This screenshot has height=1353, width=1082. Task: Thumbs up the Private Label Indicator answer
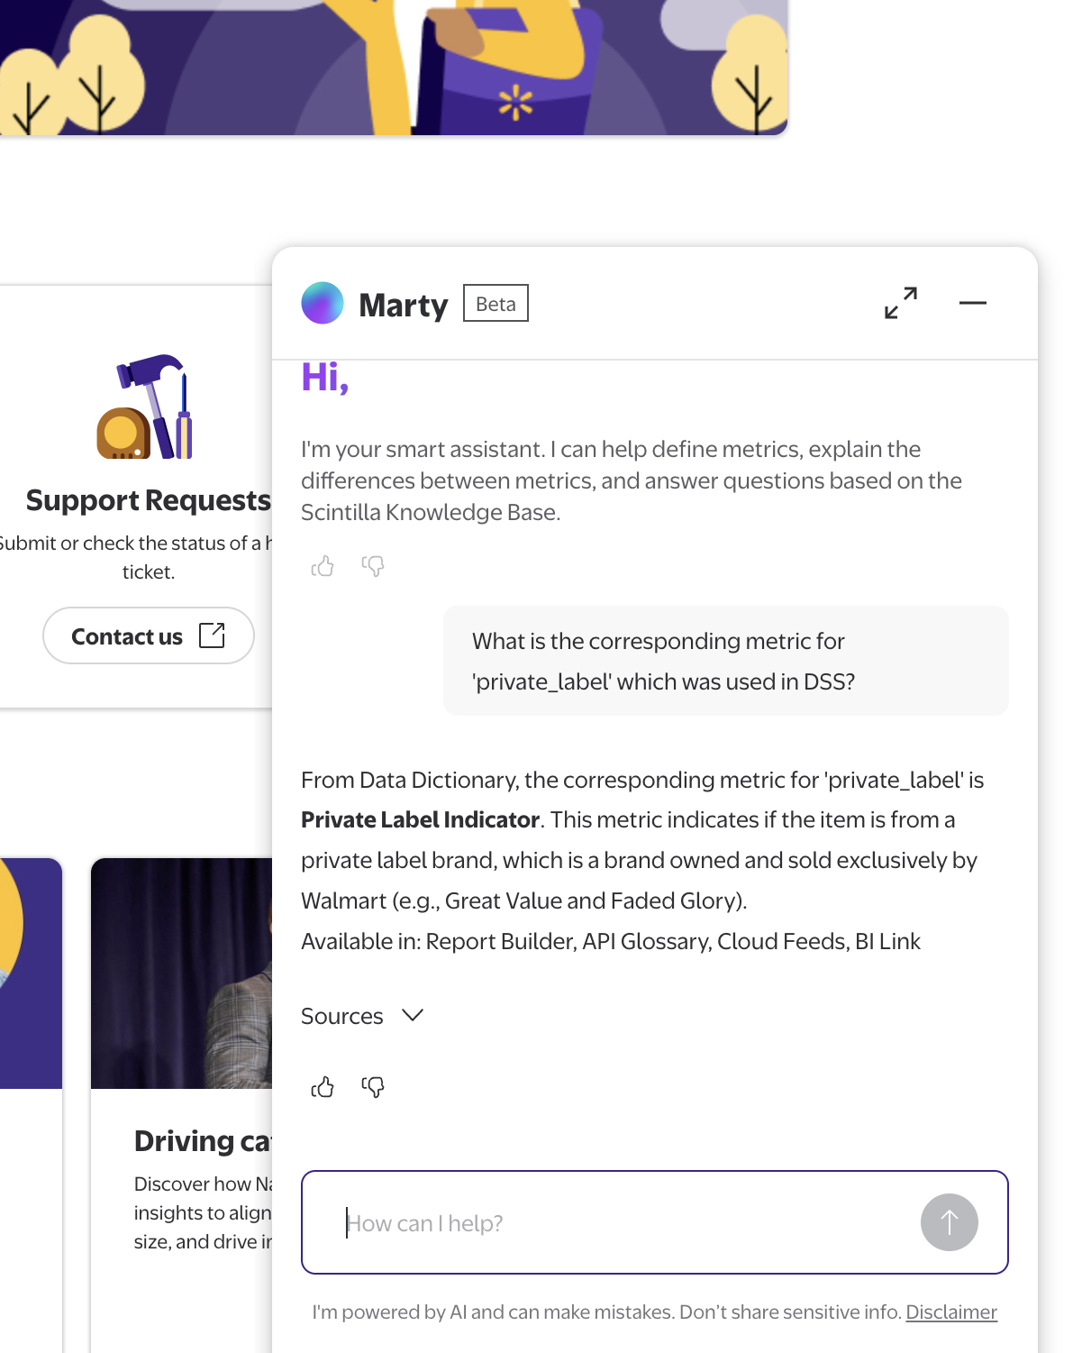coord(323,1087)
